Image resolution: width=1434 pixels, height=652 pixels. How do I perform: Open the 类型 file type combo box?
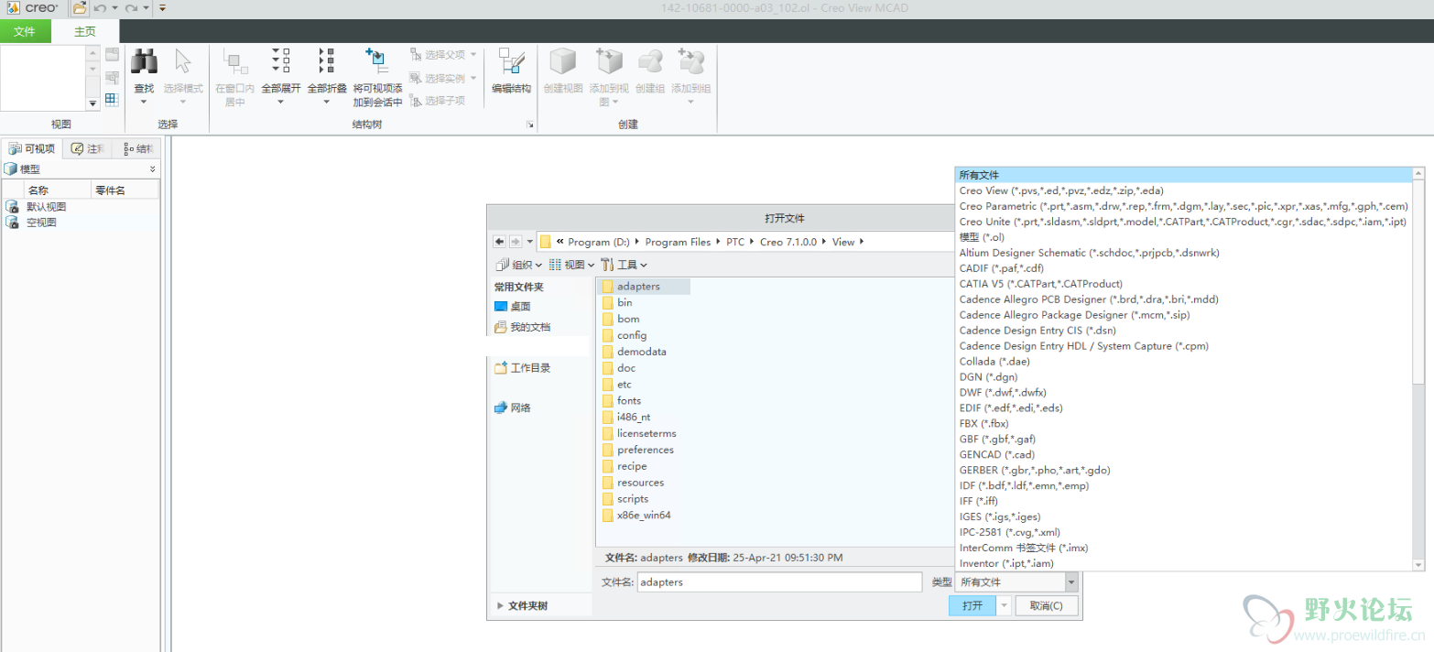[1016, 581]
